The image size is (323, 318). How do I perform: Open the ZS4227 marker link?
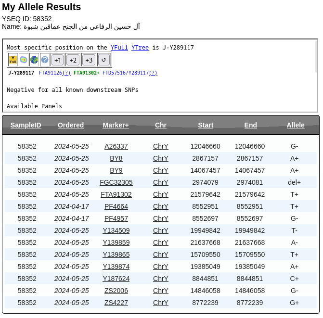coord(116,303)
